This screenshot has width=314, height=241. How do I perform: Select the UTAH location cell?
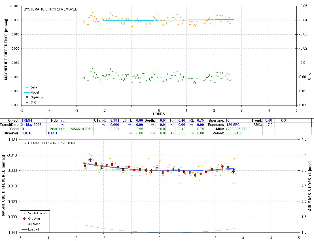pyautogui.click(x=52, y=133)
